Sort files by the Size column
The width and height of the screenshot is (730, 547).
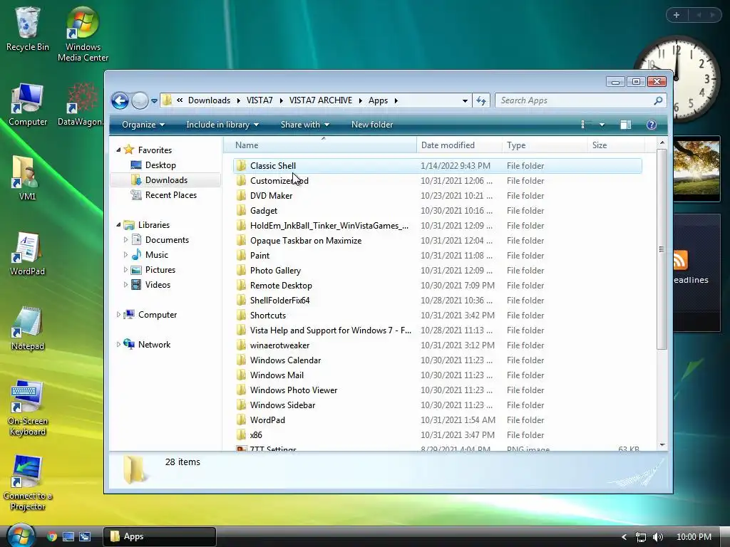click(x=616, y=145)
